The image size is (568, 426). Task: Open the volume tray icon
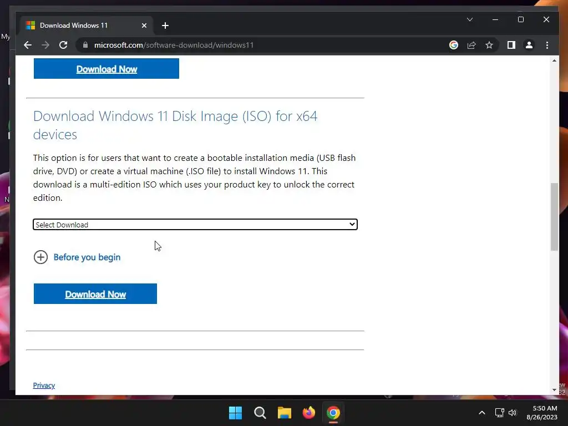(513, 413)
